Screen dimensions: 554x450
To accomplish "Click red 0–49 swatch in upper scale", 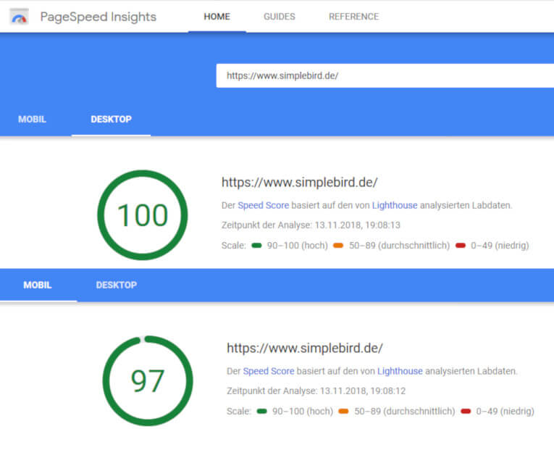I will coord(461,246).
